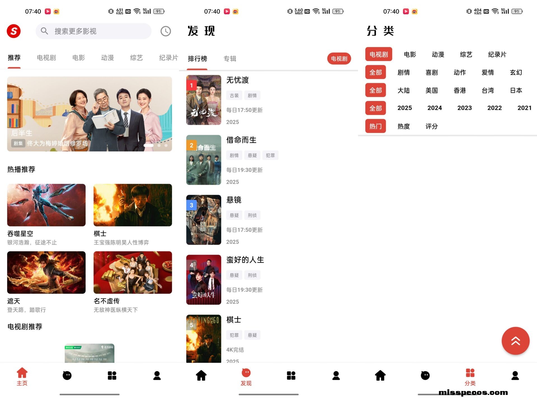The width and height of the screenshot is (537, 398).
Task: Switch to the 动漫 home tab
Action: click(x=107, y=58)
